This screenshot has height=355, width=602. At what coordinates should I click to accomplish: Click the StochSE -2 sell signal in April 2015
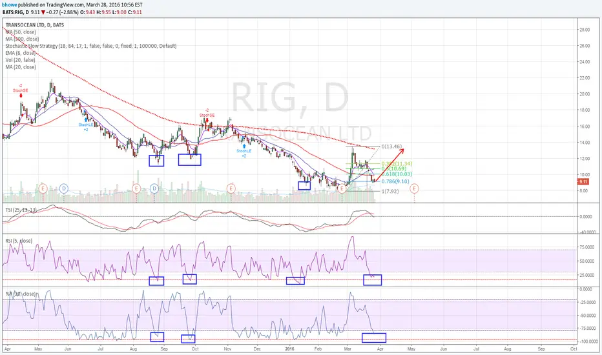point(21,90)
